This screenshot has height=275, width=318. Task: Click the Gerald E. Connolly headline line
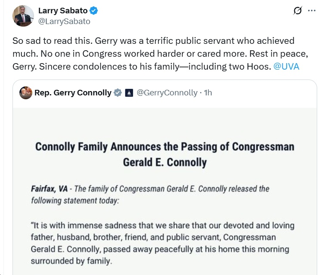[x=165, y=162]
